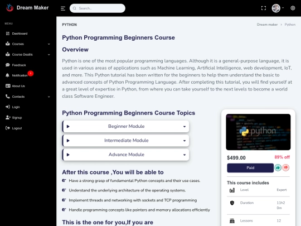301x226 pixels.
Task: Click the Expert level value
Action: (281, 190)
